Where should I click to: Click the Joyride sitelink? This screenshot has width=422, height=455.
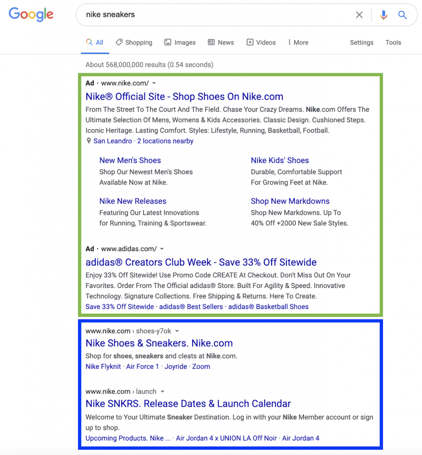coord(176,367)
